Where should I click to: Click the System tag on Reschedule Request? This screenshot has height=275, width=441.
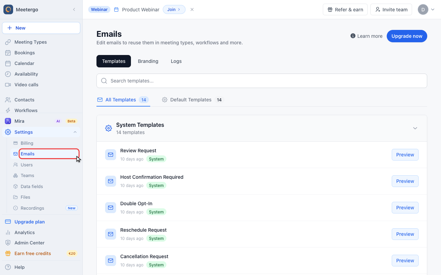156,239
